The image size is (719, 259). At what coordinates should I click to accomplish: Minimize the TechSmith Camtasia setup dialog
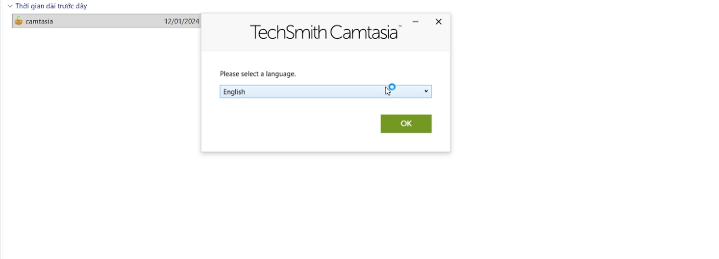pyautogui.click(x=415, y=22)
